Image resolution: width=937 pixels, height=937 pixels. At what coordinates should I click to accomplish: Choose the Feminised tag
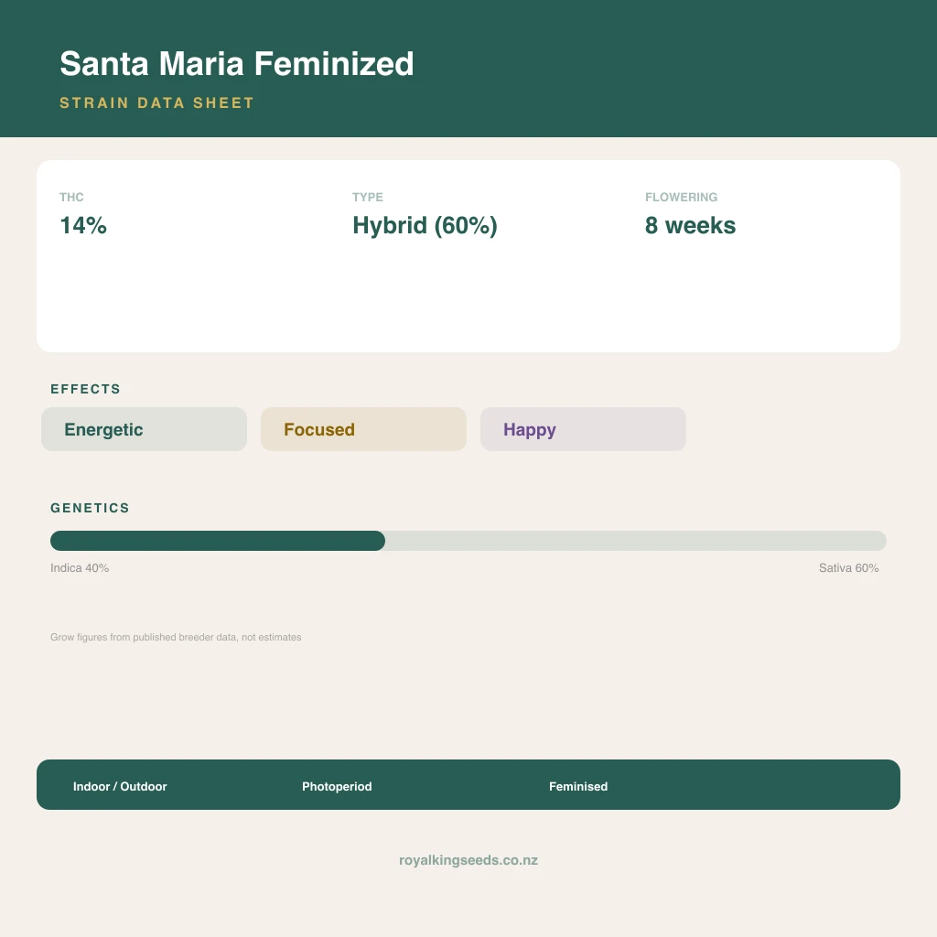coord(578,786)
